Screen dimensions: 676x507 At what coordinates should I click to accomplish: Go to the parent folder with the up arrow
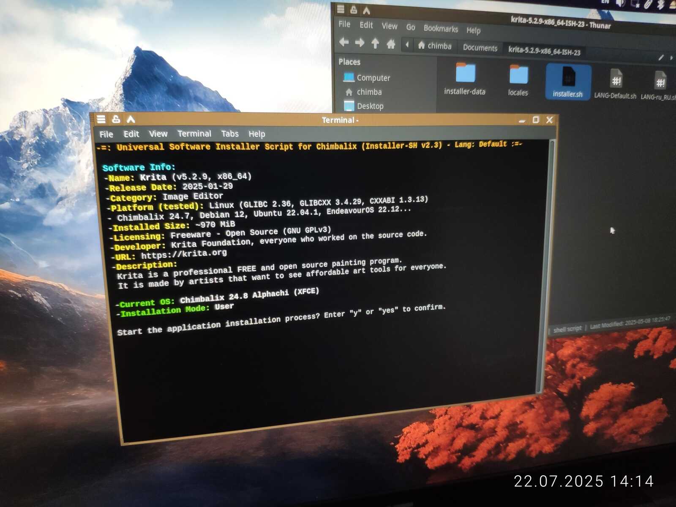coord(375,43)
